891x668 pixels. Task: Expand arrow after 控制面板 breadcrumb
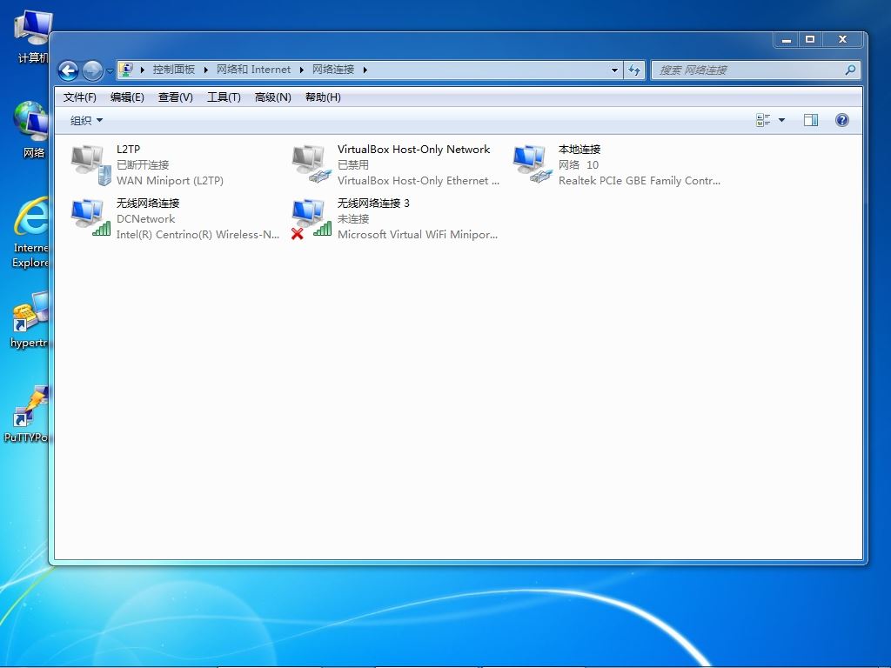click(x=205, y=70)
